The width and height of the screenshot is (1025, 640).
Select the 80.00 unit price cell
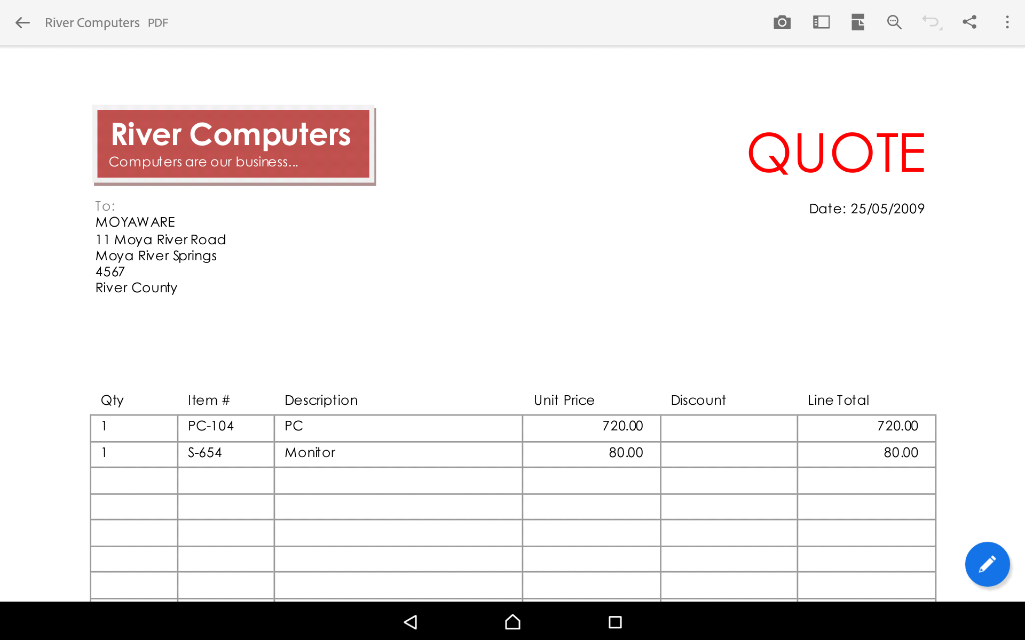click(592, 454)
